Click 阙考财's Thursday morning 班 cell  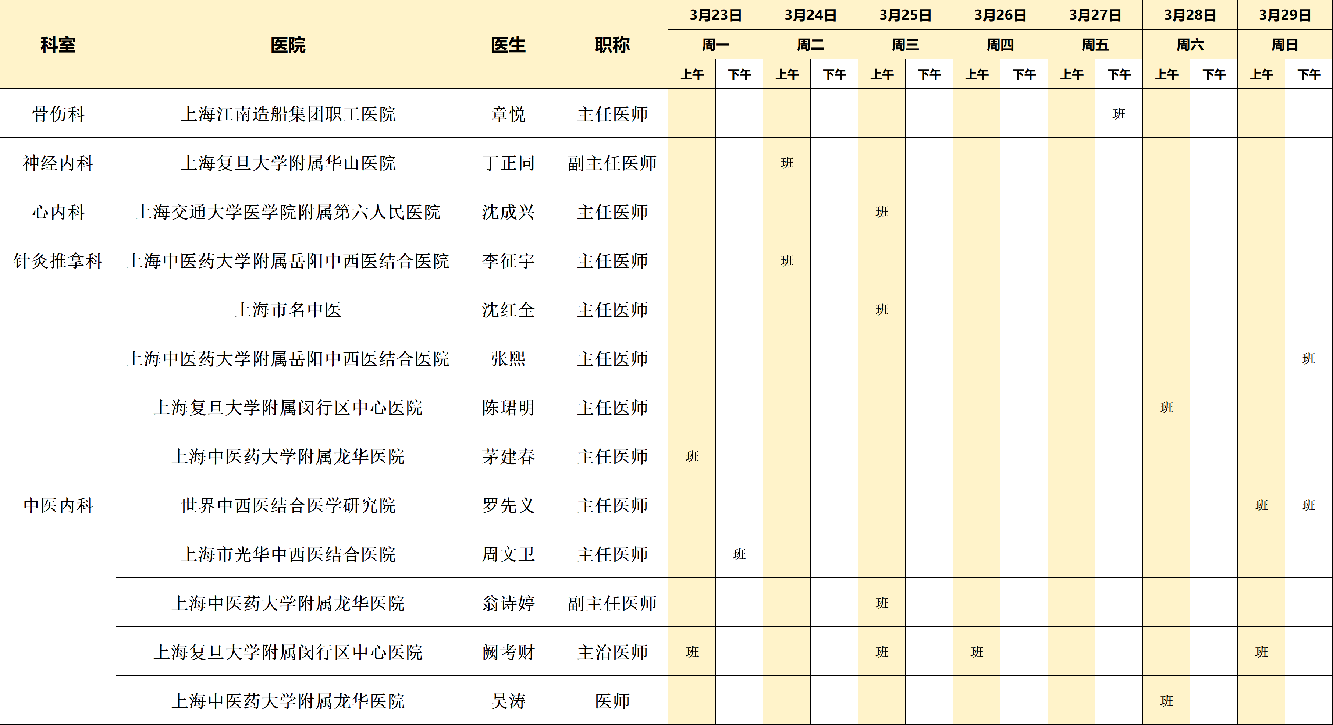[977, 651]
